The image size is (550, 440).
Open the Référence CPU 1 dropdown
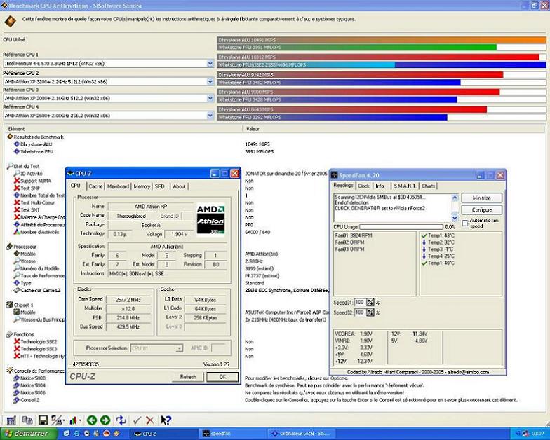(x=210, y=64)
